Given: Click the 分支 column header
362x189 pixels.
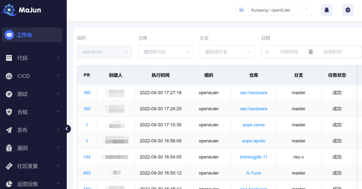Looking at the screenshot, I should pyautogui.click(x=299, y=75).
